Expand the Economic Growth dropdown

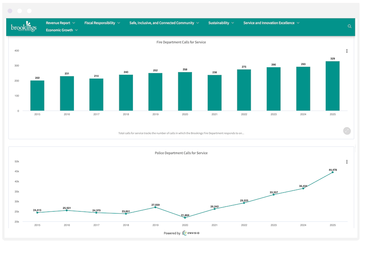click(62, 30)
